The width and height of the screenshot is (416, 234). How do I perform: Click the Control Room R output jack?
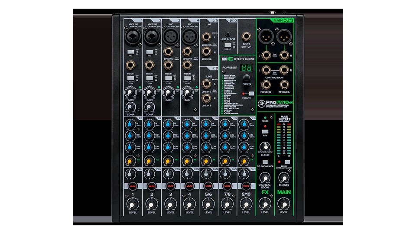coord(284,70)
